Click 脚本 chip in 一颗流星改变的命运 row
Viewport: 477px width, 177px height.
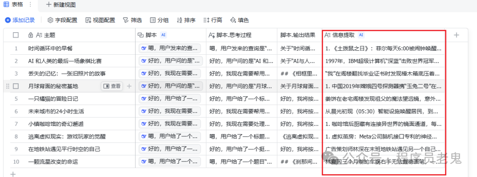pyautogui.click(x=170, y=162)
